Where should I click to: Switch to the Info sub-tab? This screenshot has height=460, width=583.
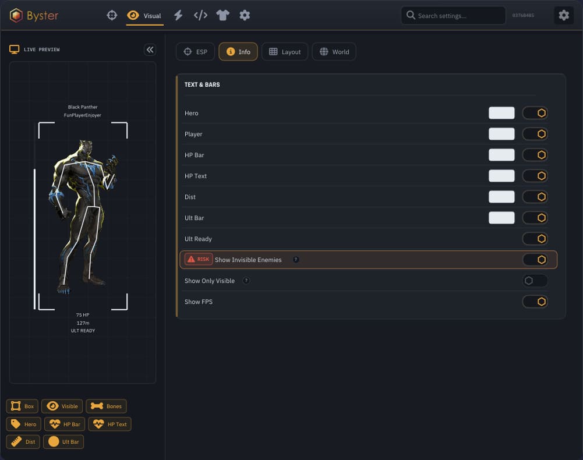point(238,52)
